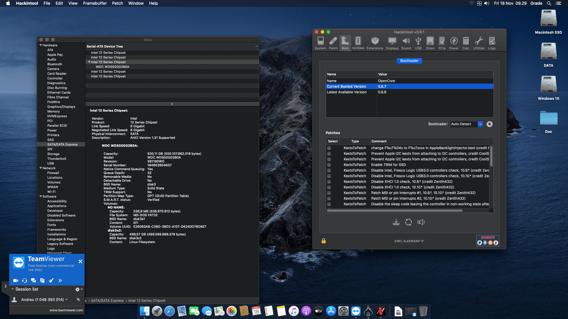The width and height of the screenshot is (568, 319).
Task: Toggle checkbox for Disable XHCI 1.0 check 10.9
Action: pos(329,182)
